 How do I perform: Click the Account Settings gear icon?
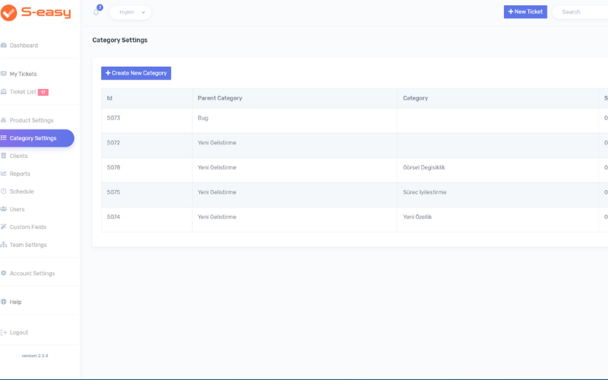pos(4,274)
